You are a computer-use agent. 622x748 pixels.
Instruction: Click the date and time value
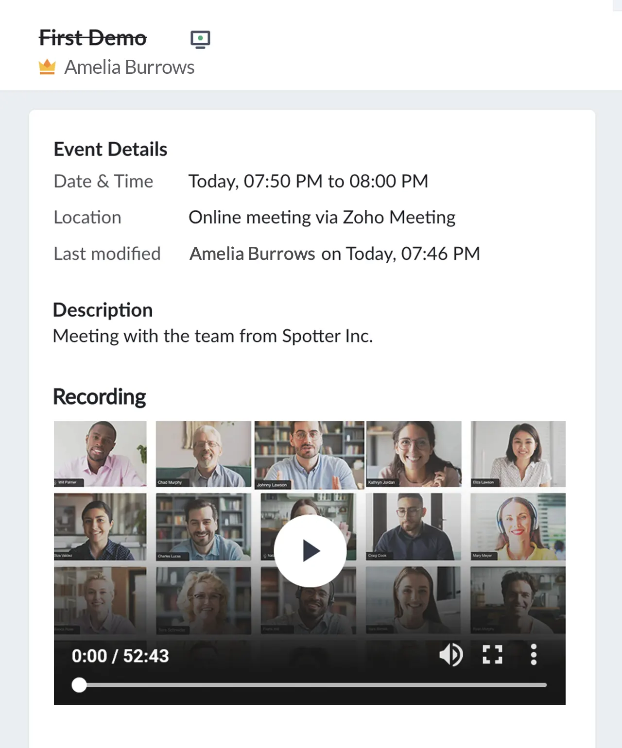tap(308, 181)
